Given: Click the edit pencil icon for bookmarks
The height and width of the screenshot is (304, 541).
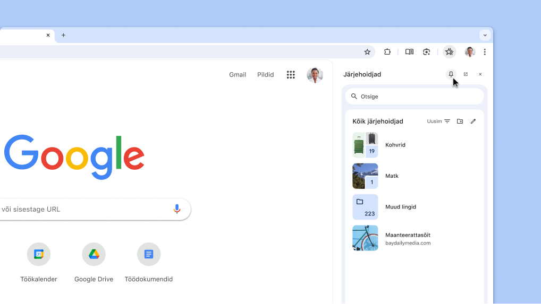Looking at the screenshot, I should 473,121.
